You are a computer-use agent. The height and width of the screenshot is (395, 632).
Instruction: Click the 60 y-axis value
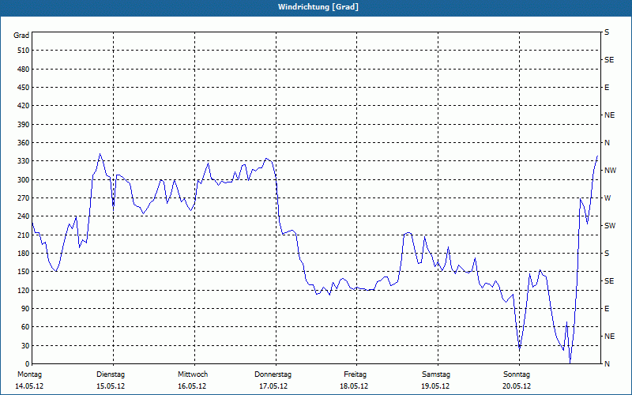pyautogui.click(x=25, y=327)
